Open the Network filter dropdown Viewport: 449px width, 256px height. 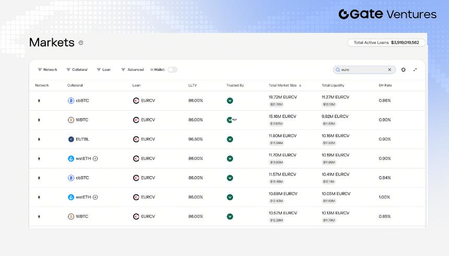coord(48,69)
